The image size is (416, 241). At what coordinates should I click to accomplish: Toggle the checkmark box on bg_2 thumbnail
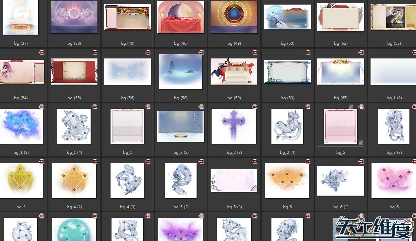coord(361,143)
